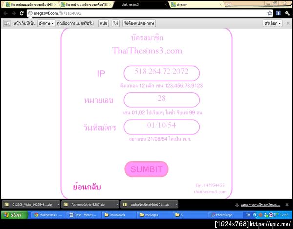The image size is (293, 229).
Task: Close the thaithesims3 tab
Action: pos(166,5)
